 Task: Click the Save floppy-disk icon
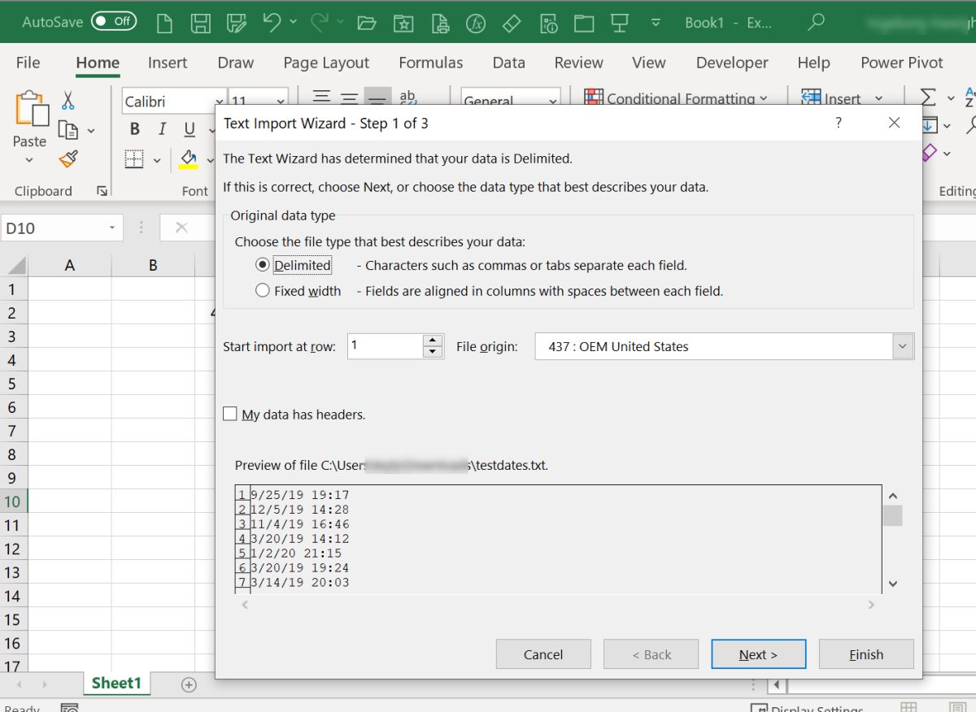201,23
